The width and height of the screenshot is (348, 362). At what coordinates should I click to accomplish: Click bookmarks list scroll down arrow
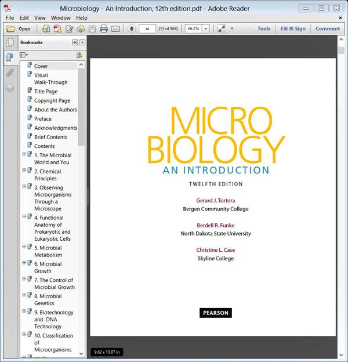point(81,353)
